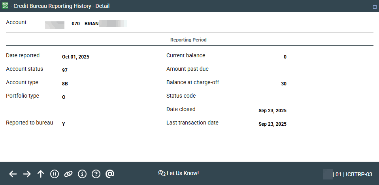This screenshot has width=379, height=185.
Task: Open help with the question mark icon
Action: (96, 174)
